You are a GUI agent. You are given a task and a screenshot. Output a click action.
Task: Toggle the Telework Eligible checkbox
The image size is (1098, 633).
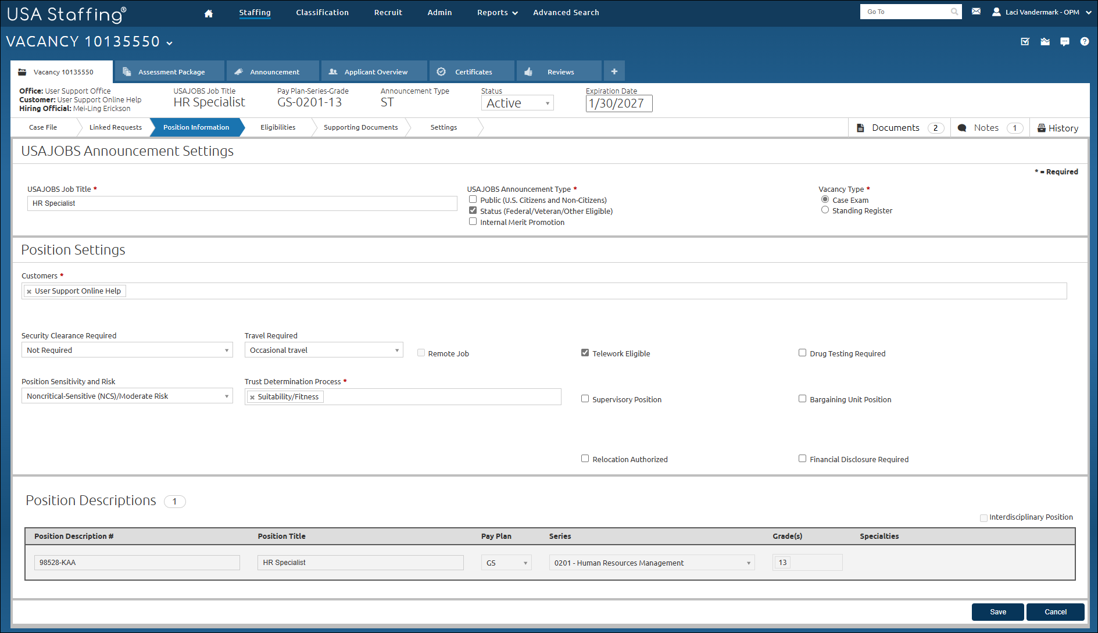pos(585,353)
